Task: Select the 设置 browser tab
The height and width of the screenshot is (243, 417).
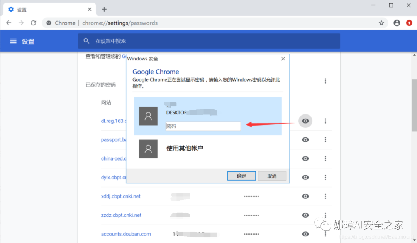Action: click(x=50, y=10)
